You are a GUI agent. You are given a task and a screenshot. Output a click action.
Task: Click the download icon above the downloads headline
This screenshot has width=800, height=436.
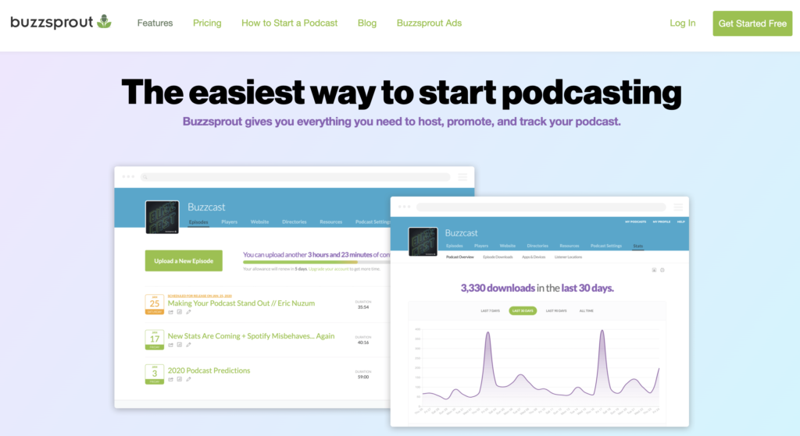[653, 270]
